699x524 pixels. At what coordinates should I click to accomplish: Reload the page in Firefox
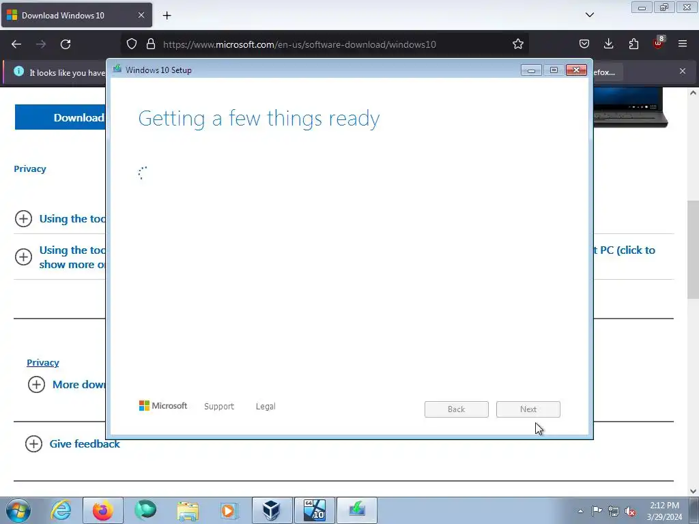pyautogui.click(x=66, y=44)
